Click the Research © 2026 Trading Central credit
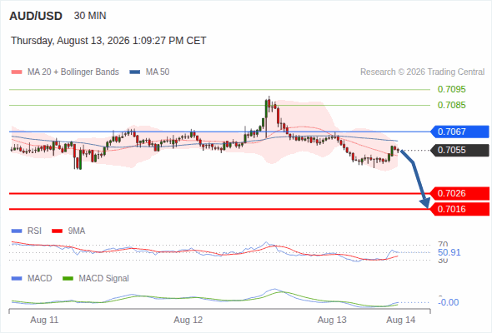The image size is (492, 333). pyautogui.click(x=422, y=72)
